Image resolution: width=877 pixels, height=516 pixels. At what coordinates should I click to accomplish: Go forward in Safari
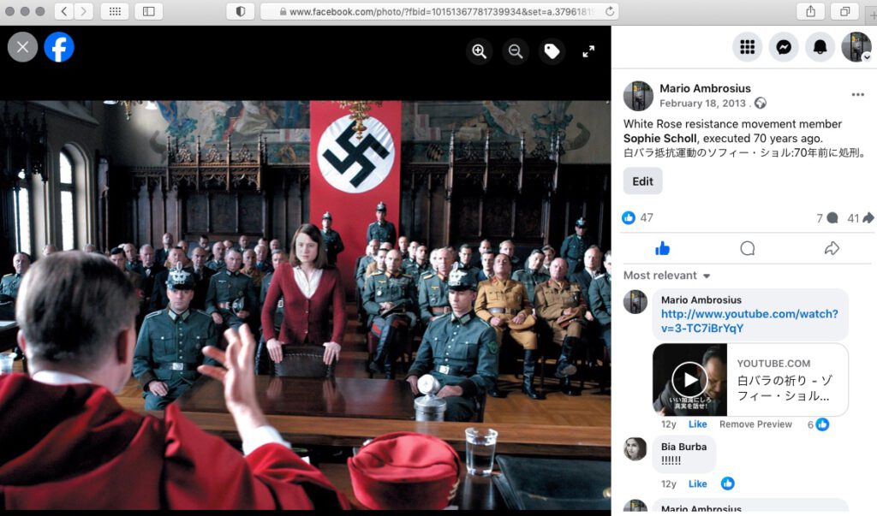(x=84, y=11)
